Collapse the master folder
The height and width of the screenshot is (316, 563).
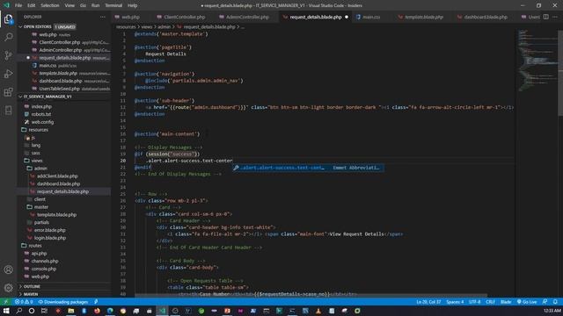(x=41, y=207)
